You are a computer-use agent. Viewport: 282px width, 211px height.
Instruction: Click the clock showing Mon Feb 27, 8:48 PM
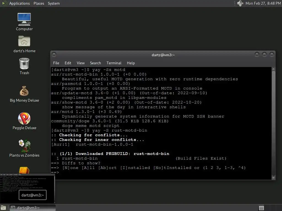(263, 3)
